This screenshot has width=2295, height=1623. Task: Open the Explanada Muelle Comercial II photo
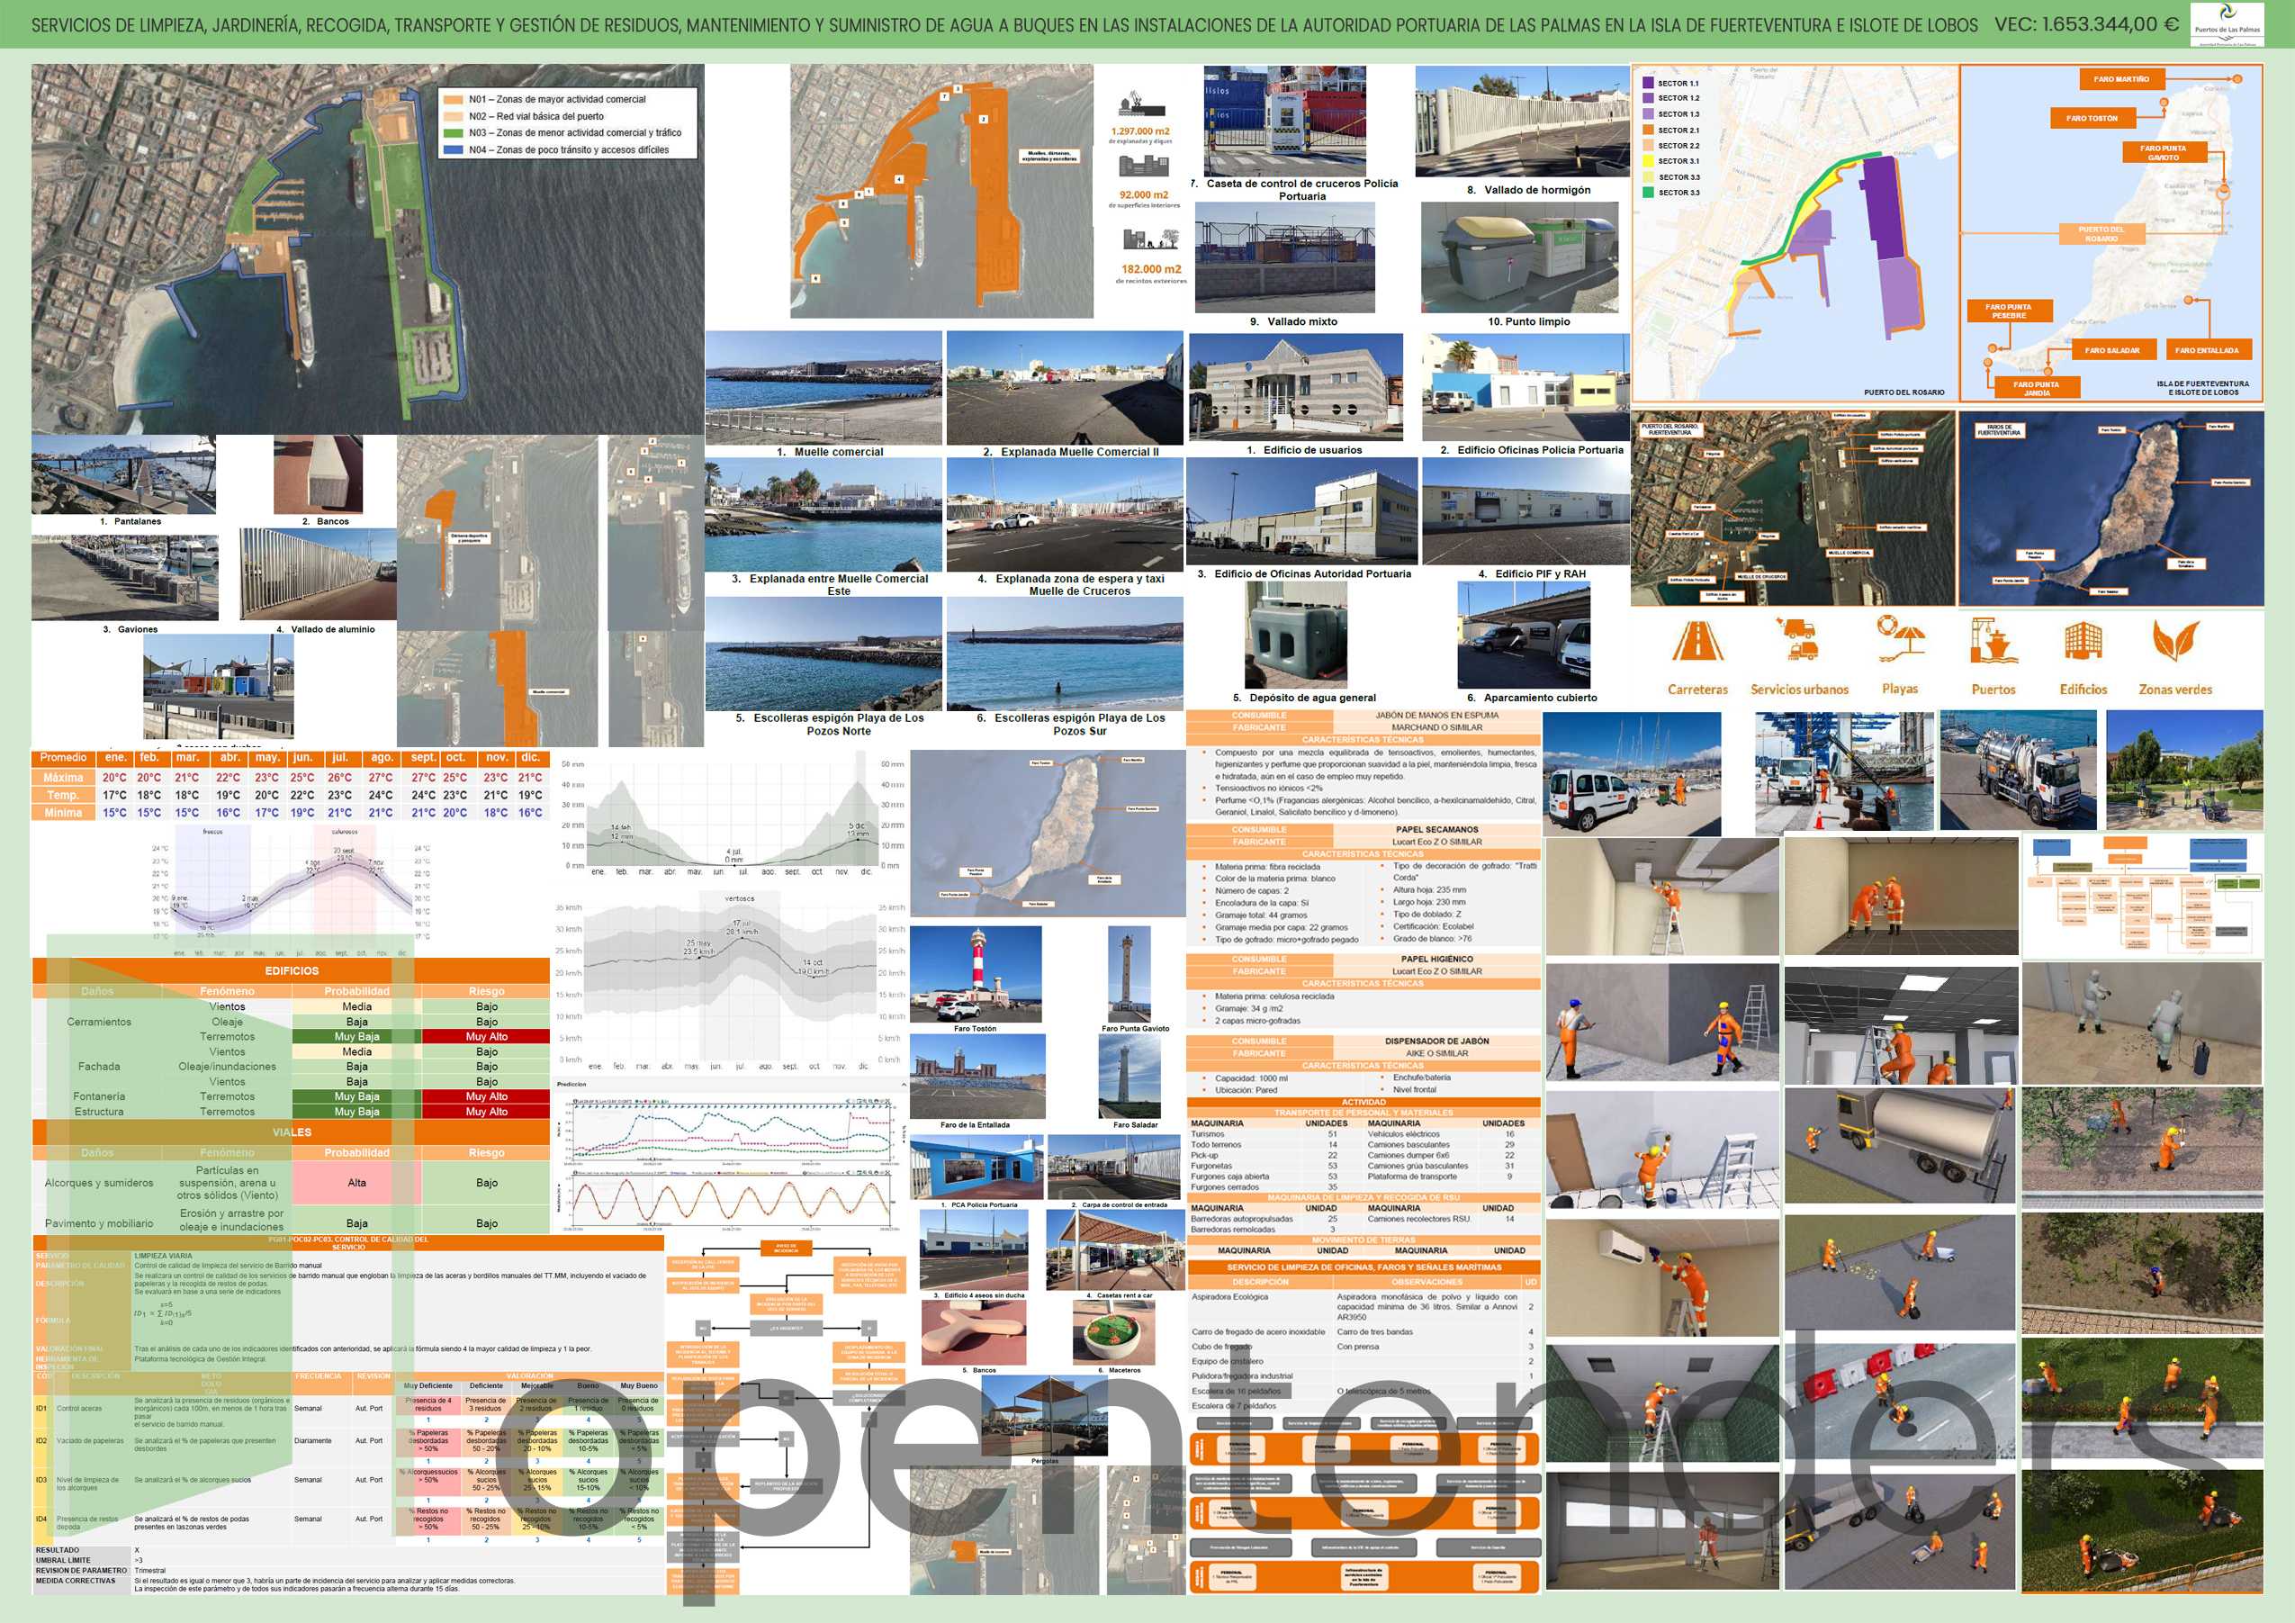[1065, 388]
